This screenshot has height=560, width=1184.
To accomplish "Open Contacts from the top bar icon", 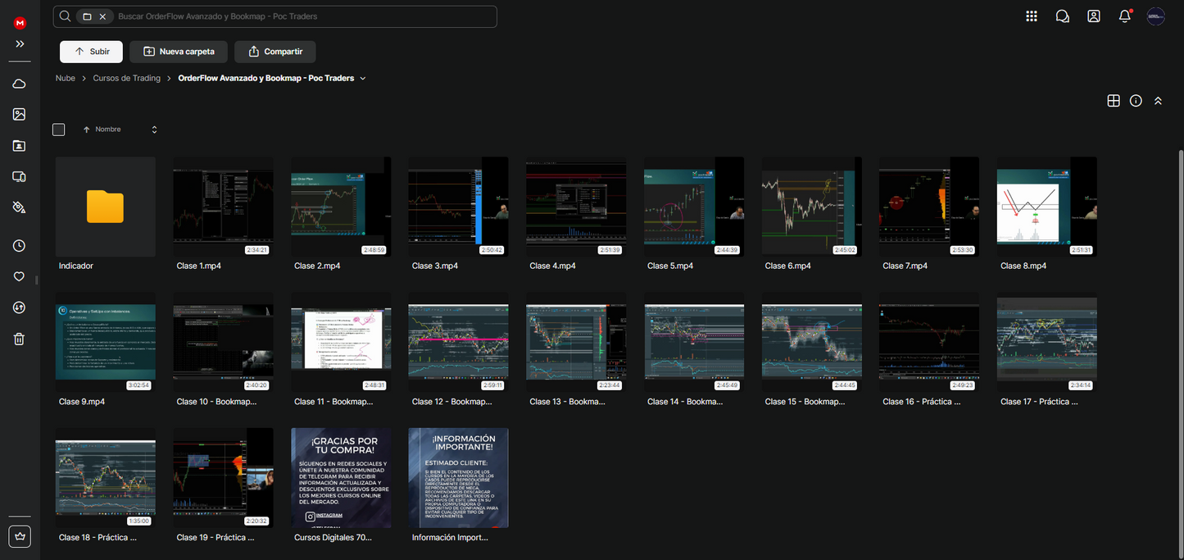I will click(1093, 16).
